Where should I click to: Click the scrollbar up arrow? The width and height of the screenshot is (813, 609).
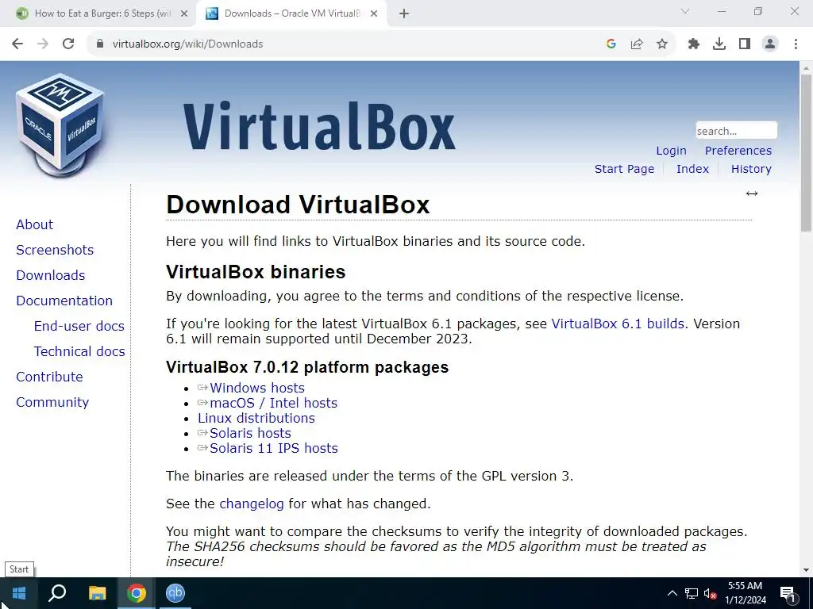[x=806, y=68]
